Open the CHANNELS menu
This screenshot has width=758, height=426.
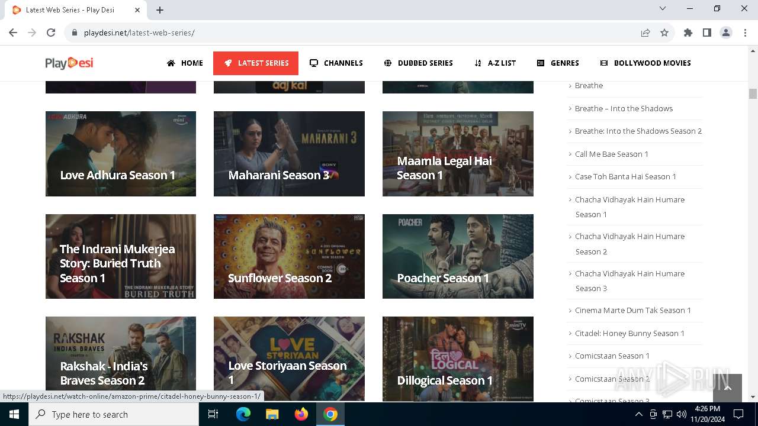336,63
